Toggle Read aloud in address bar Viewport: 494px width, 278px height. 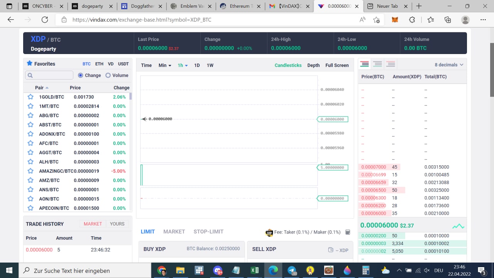[362, 20]
